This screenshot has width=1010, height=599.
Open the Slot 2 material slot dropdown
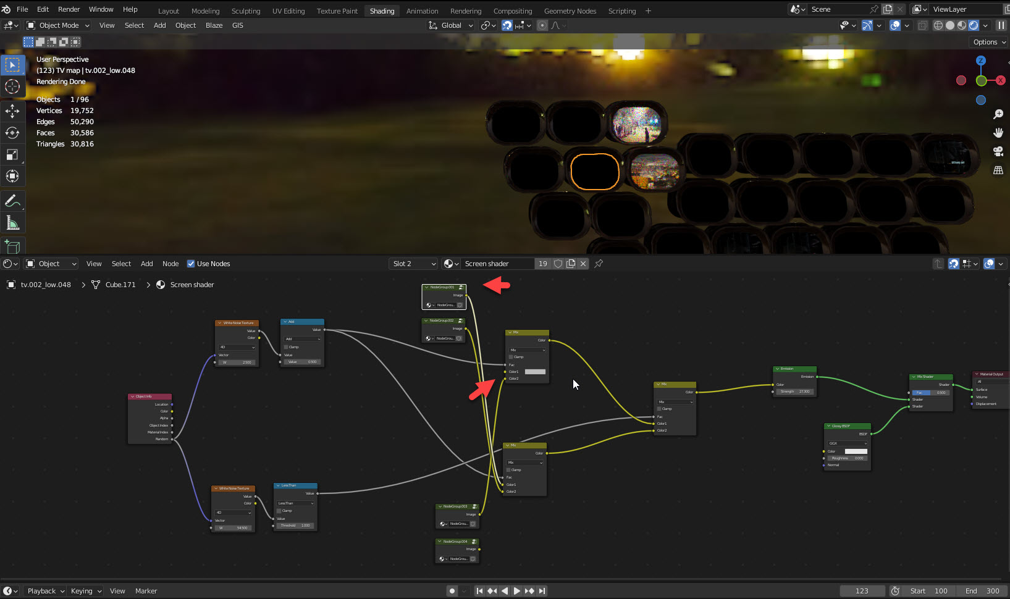413,264
